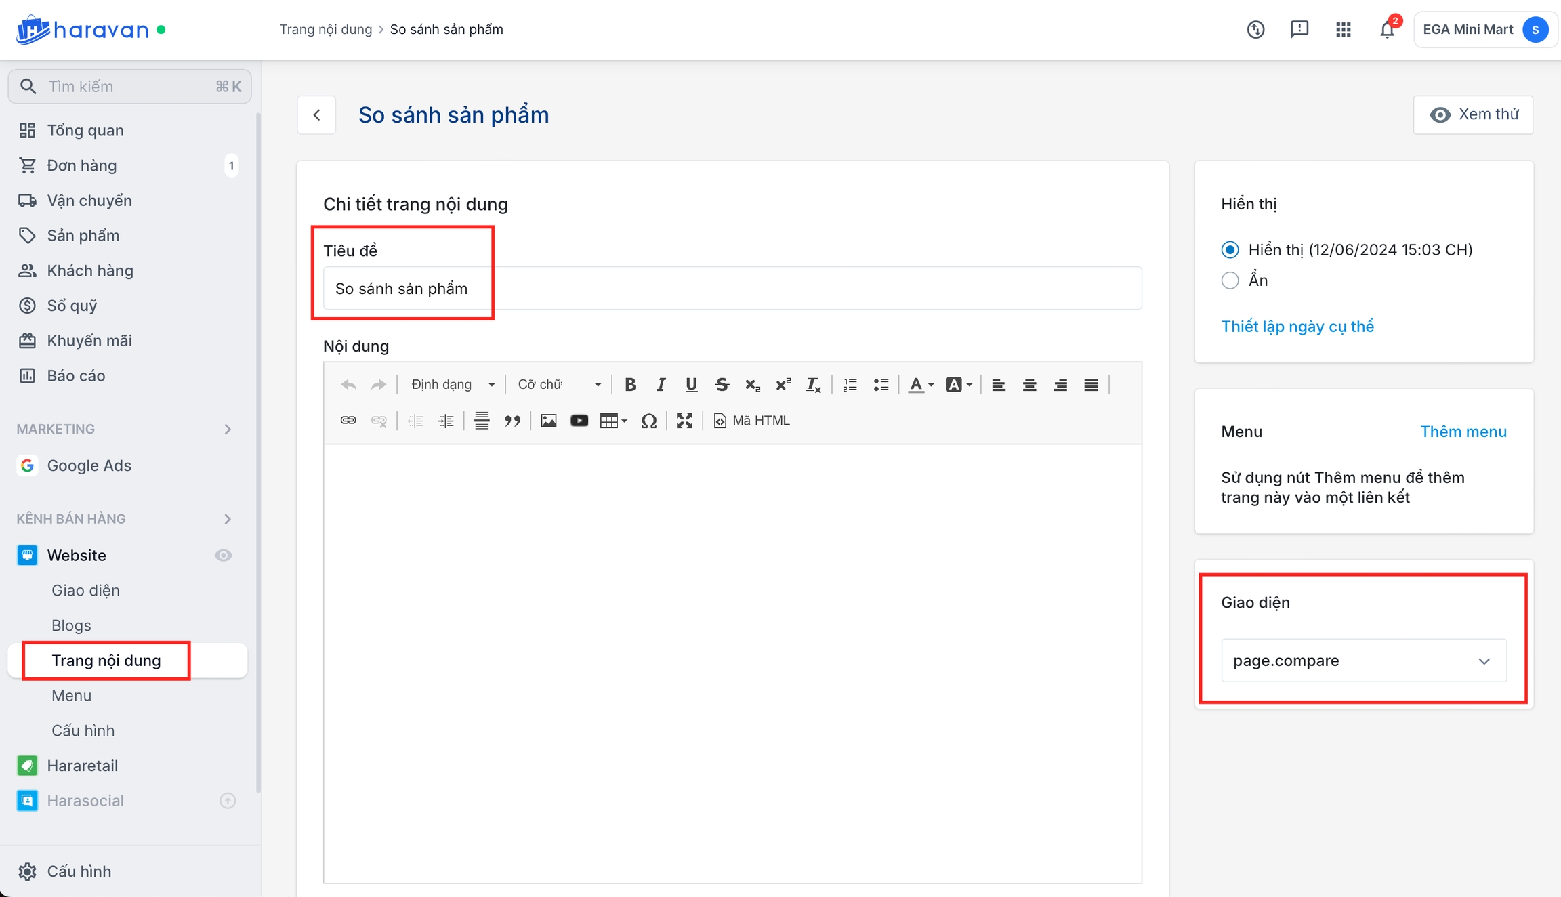Open "Sản phẩm" in the sidebar
Screen dimensions: 1561x897
click(x=83, y=236)
